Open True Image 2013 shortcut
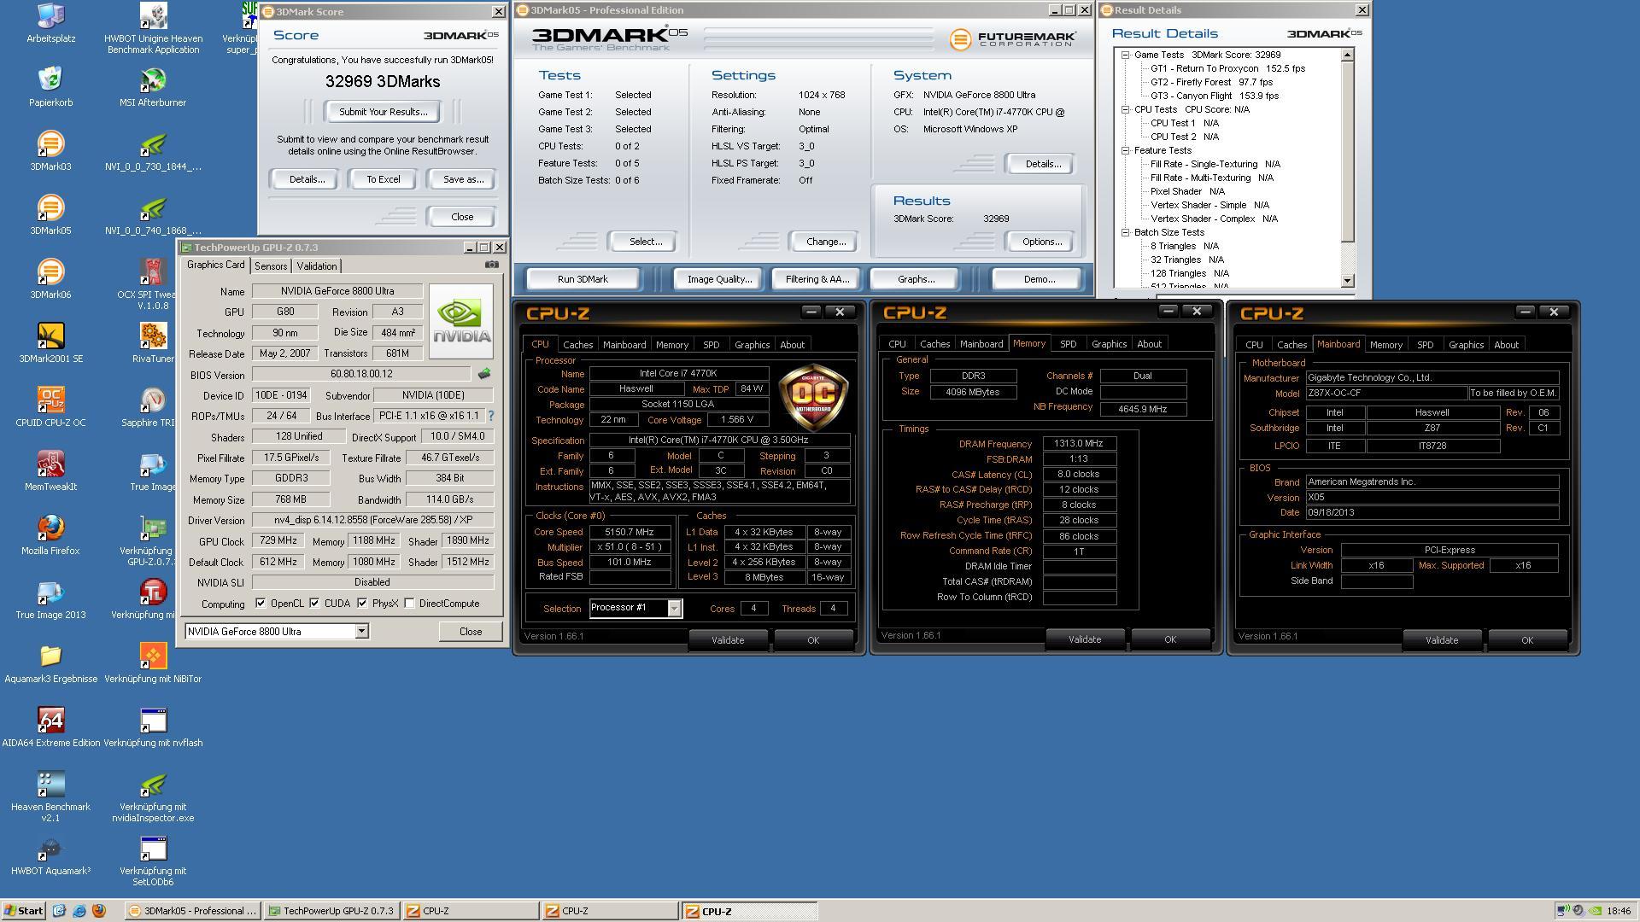Screen dimensions: 1640x922 [x=50, y=598]
